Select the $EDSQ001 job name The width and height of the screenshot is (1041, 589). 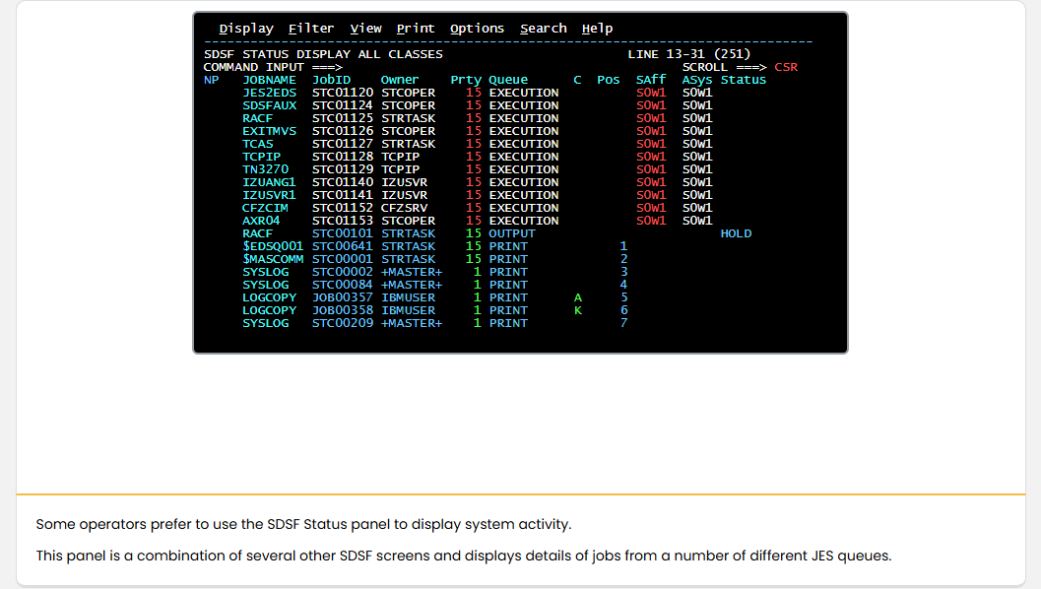click(273, 246)
